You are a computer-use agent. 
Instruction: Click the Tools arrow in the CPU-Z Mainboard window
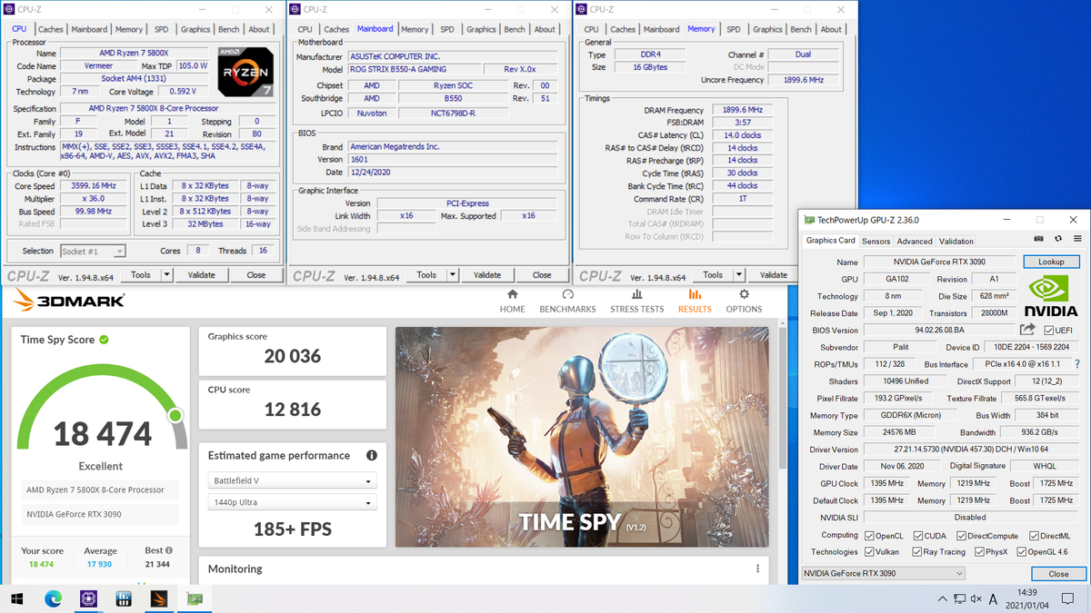[452, 275]
